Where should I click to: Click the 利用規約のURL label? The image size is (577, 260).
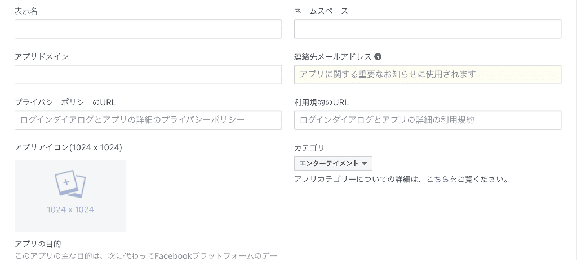point(321,102)
